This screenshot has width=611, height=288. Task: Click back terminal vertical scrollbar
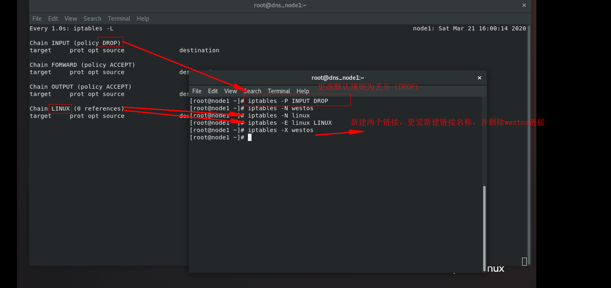(529, 145)
